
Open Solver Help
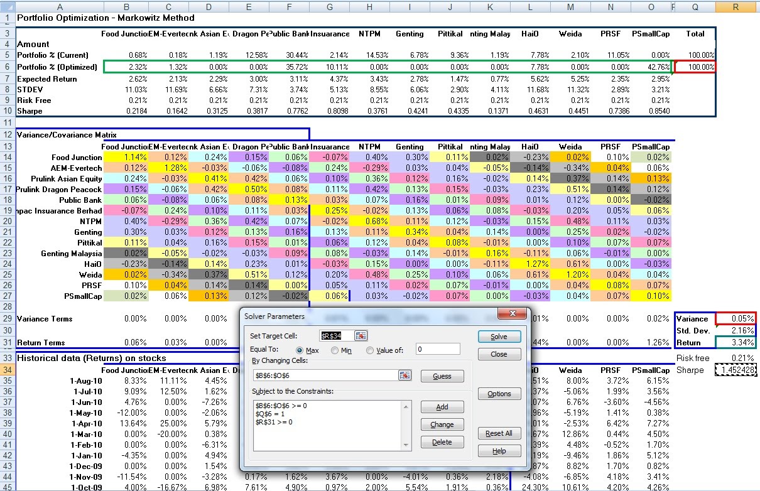pyautogui.click(x=499, y=451)
